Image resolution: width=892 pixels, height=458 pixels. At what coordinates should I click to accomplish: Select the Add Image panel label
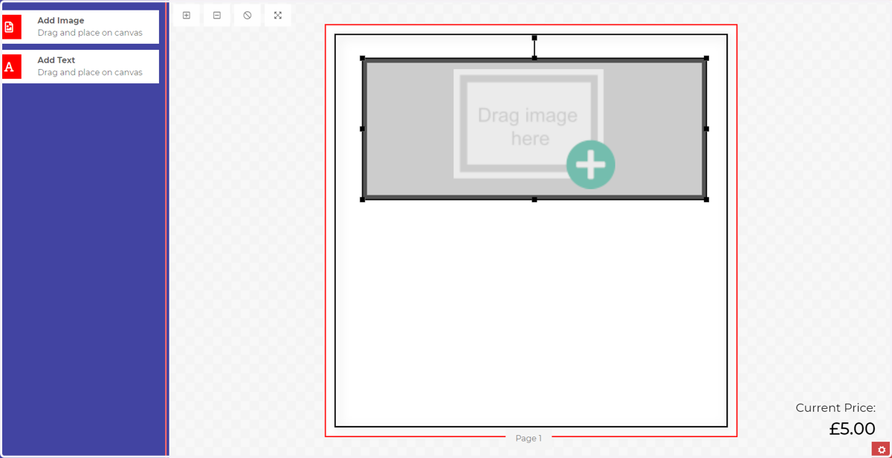click(x=61, y=21)
